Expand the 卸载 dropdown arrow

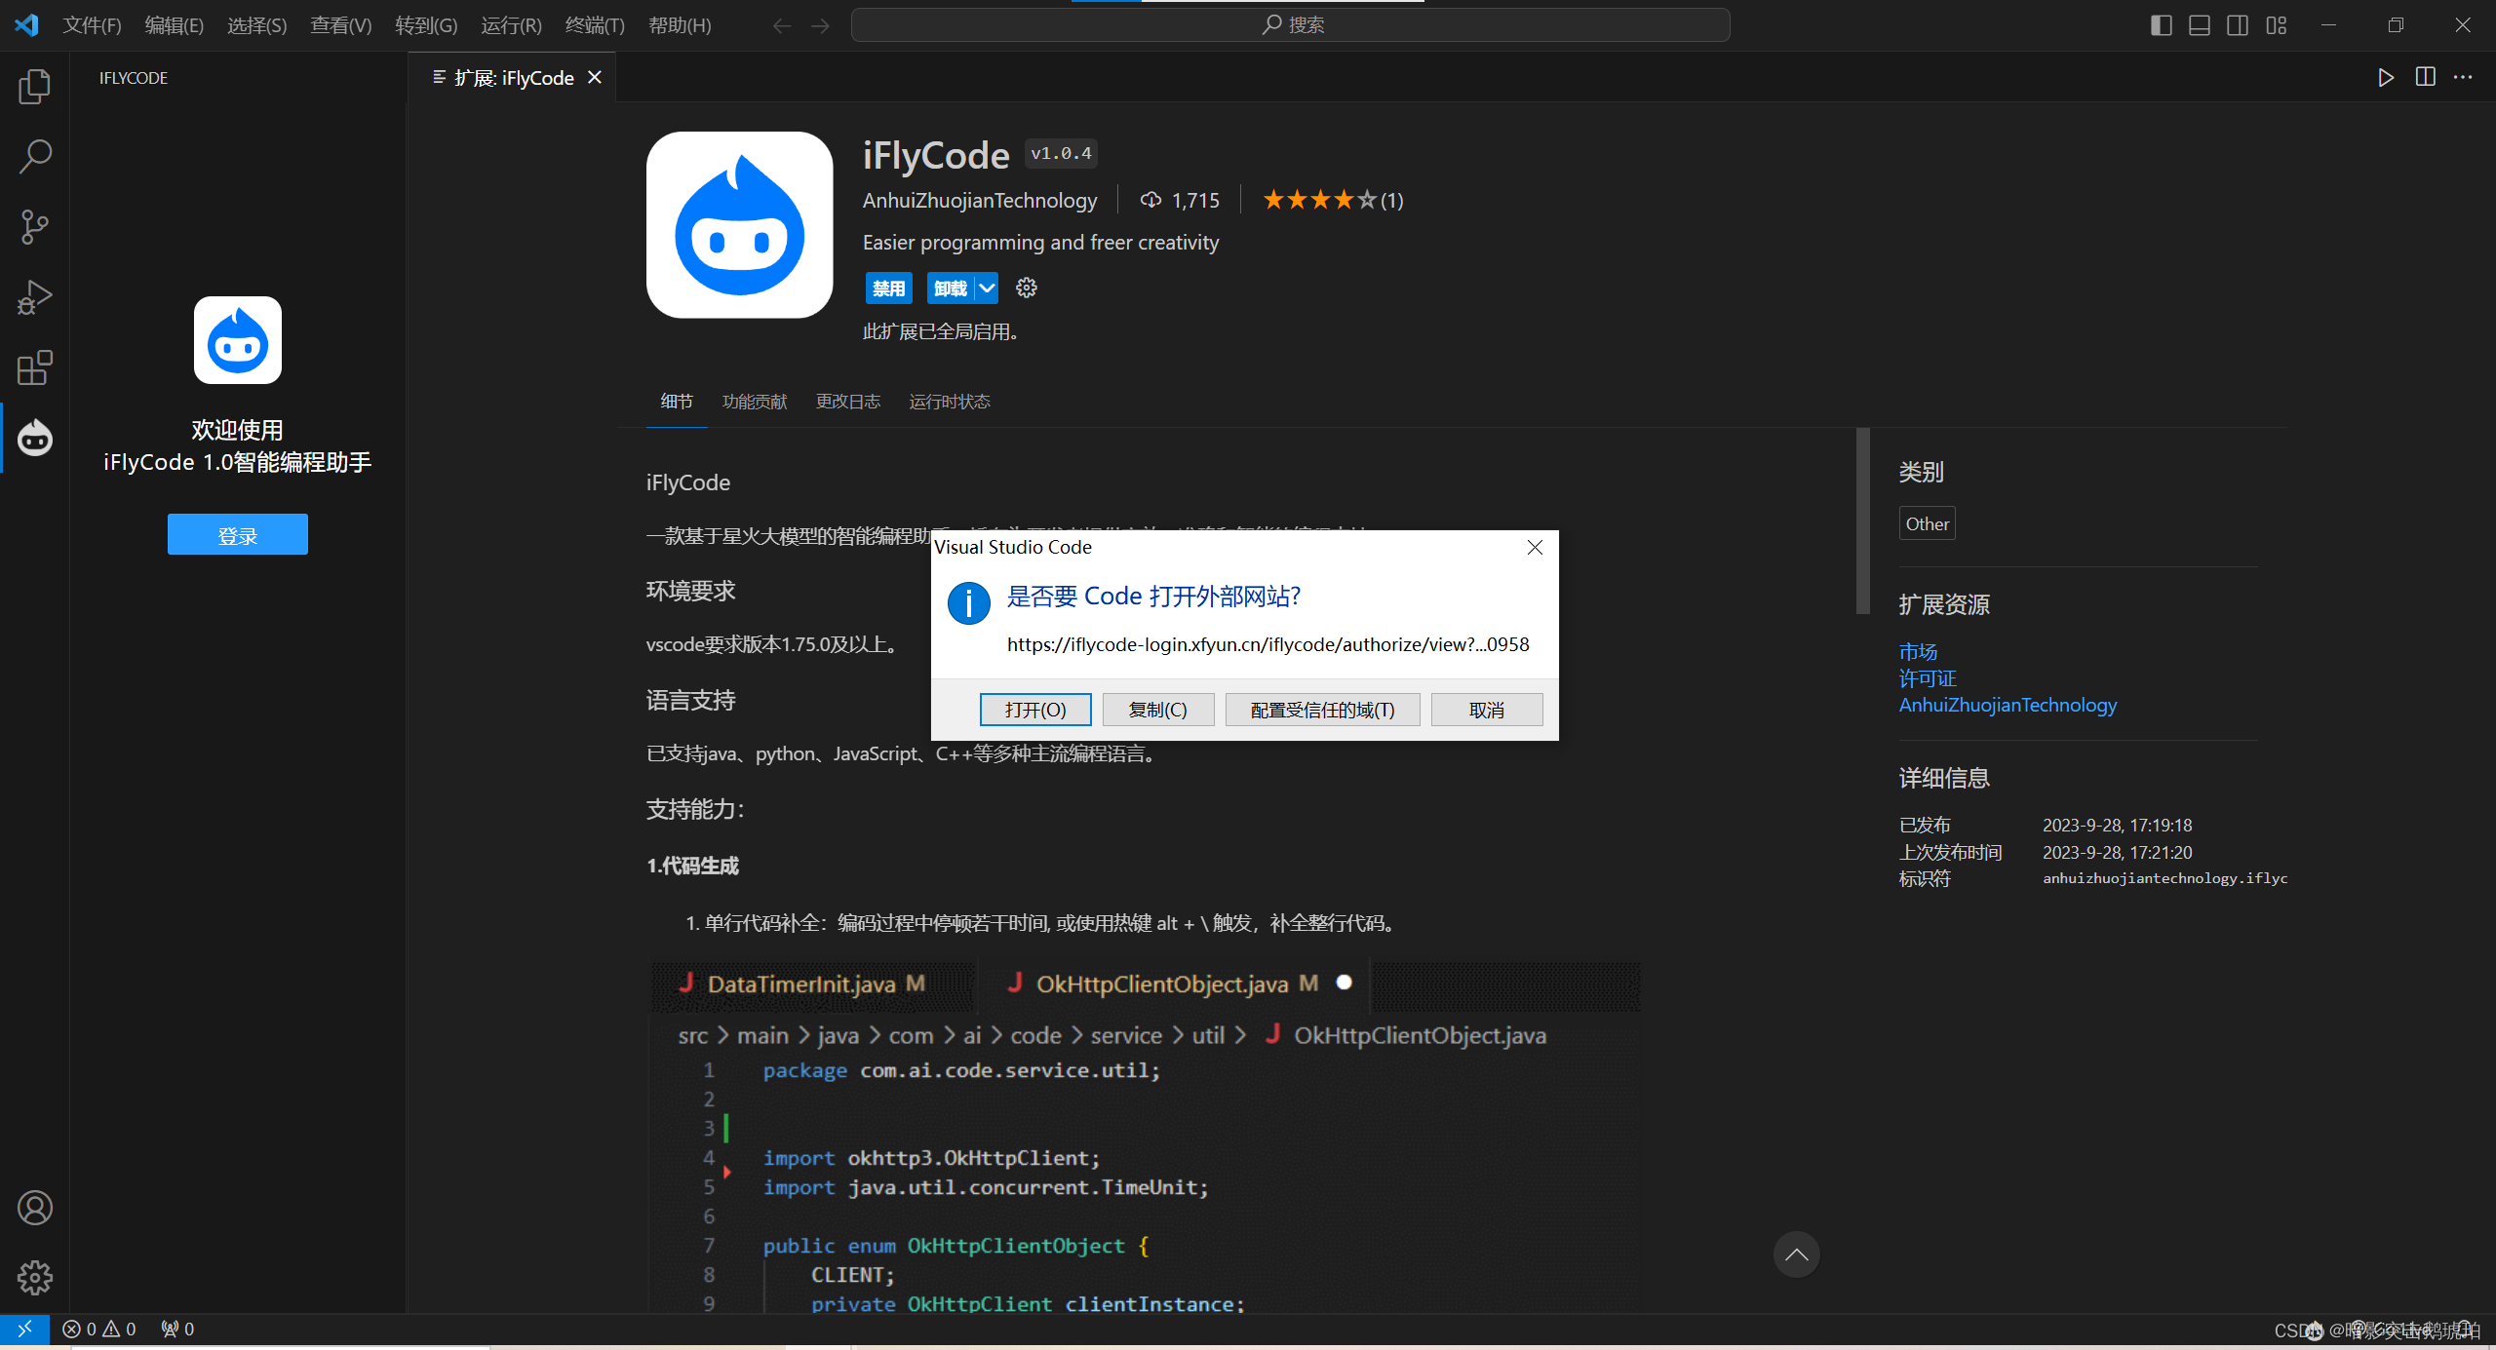(987, 288)
